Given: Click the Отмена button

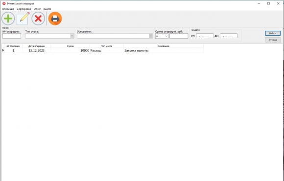Looking at the screenshot, I should point(273,40).
